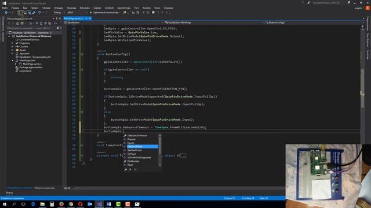Open Windows Start menu
This screenshot has width=371, height=208.
[5, 204]
